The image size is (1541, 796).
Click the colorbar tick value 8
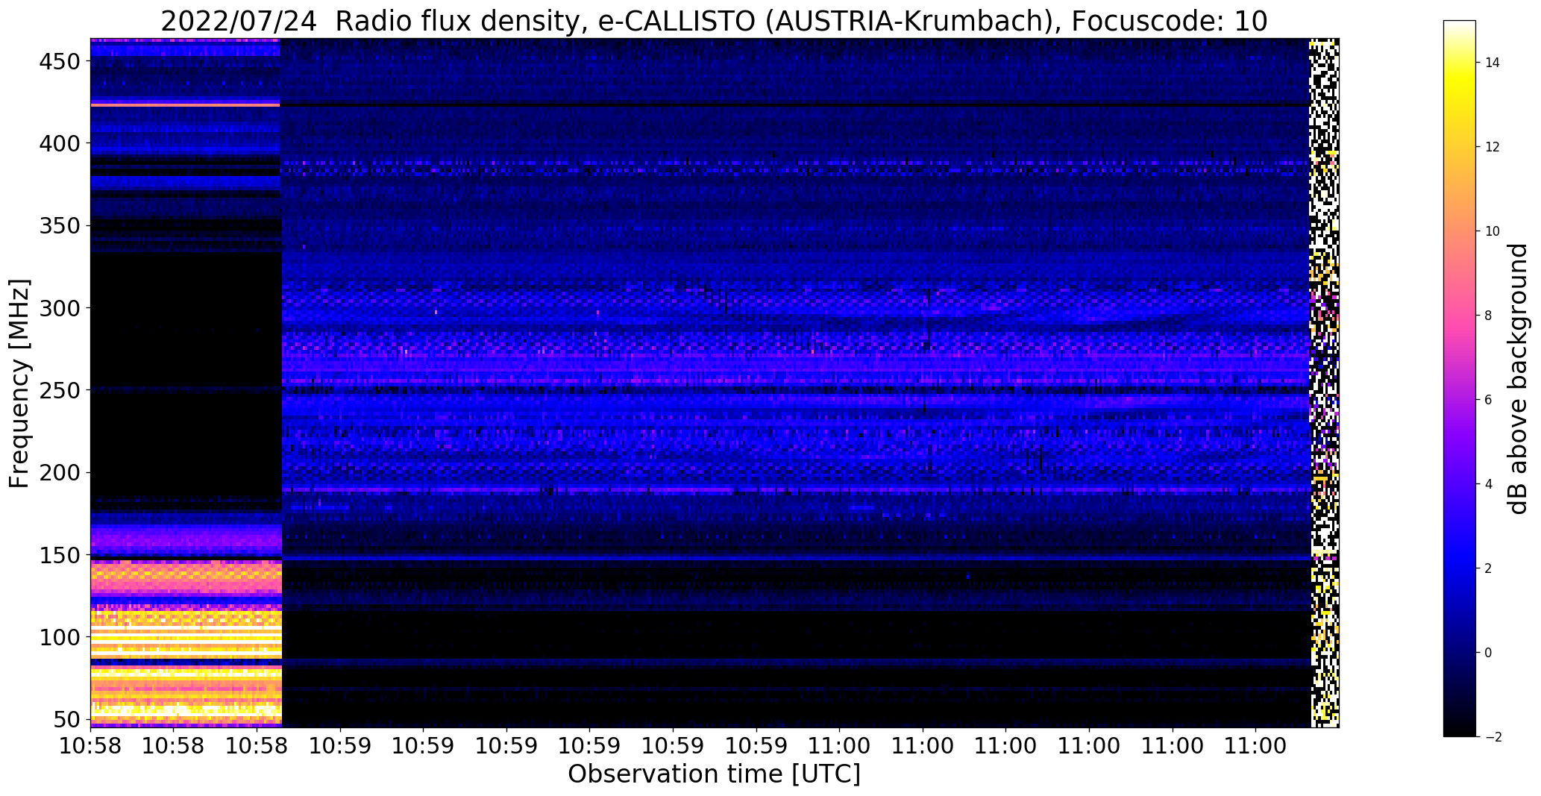1489,316
